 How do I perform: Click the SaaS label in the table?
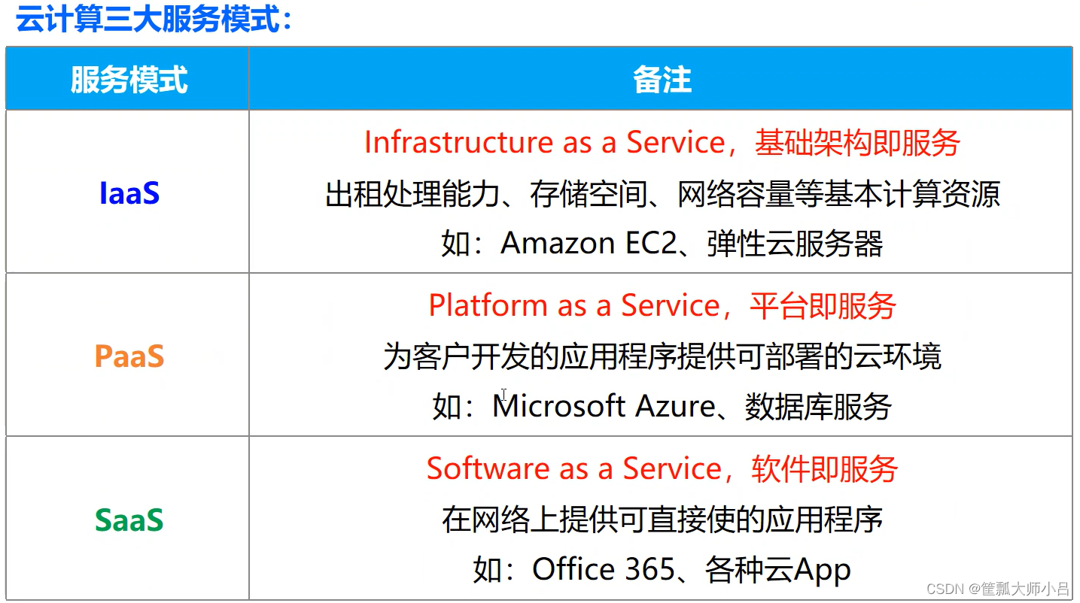point(128,520)
